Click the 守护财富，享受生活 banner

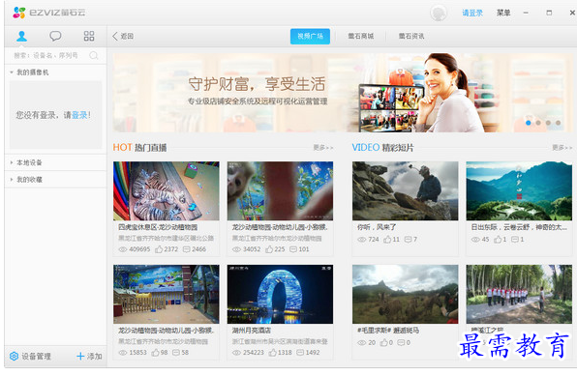tap(343, 93)
